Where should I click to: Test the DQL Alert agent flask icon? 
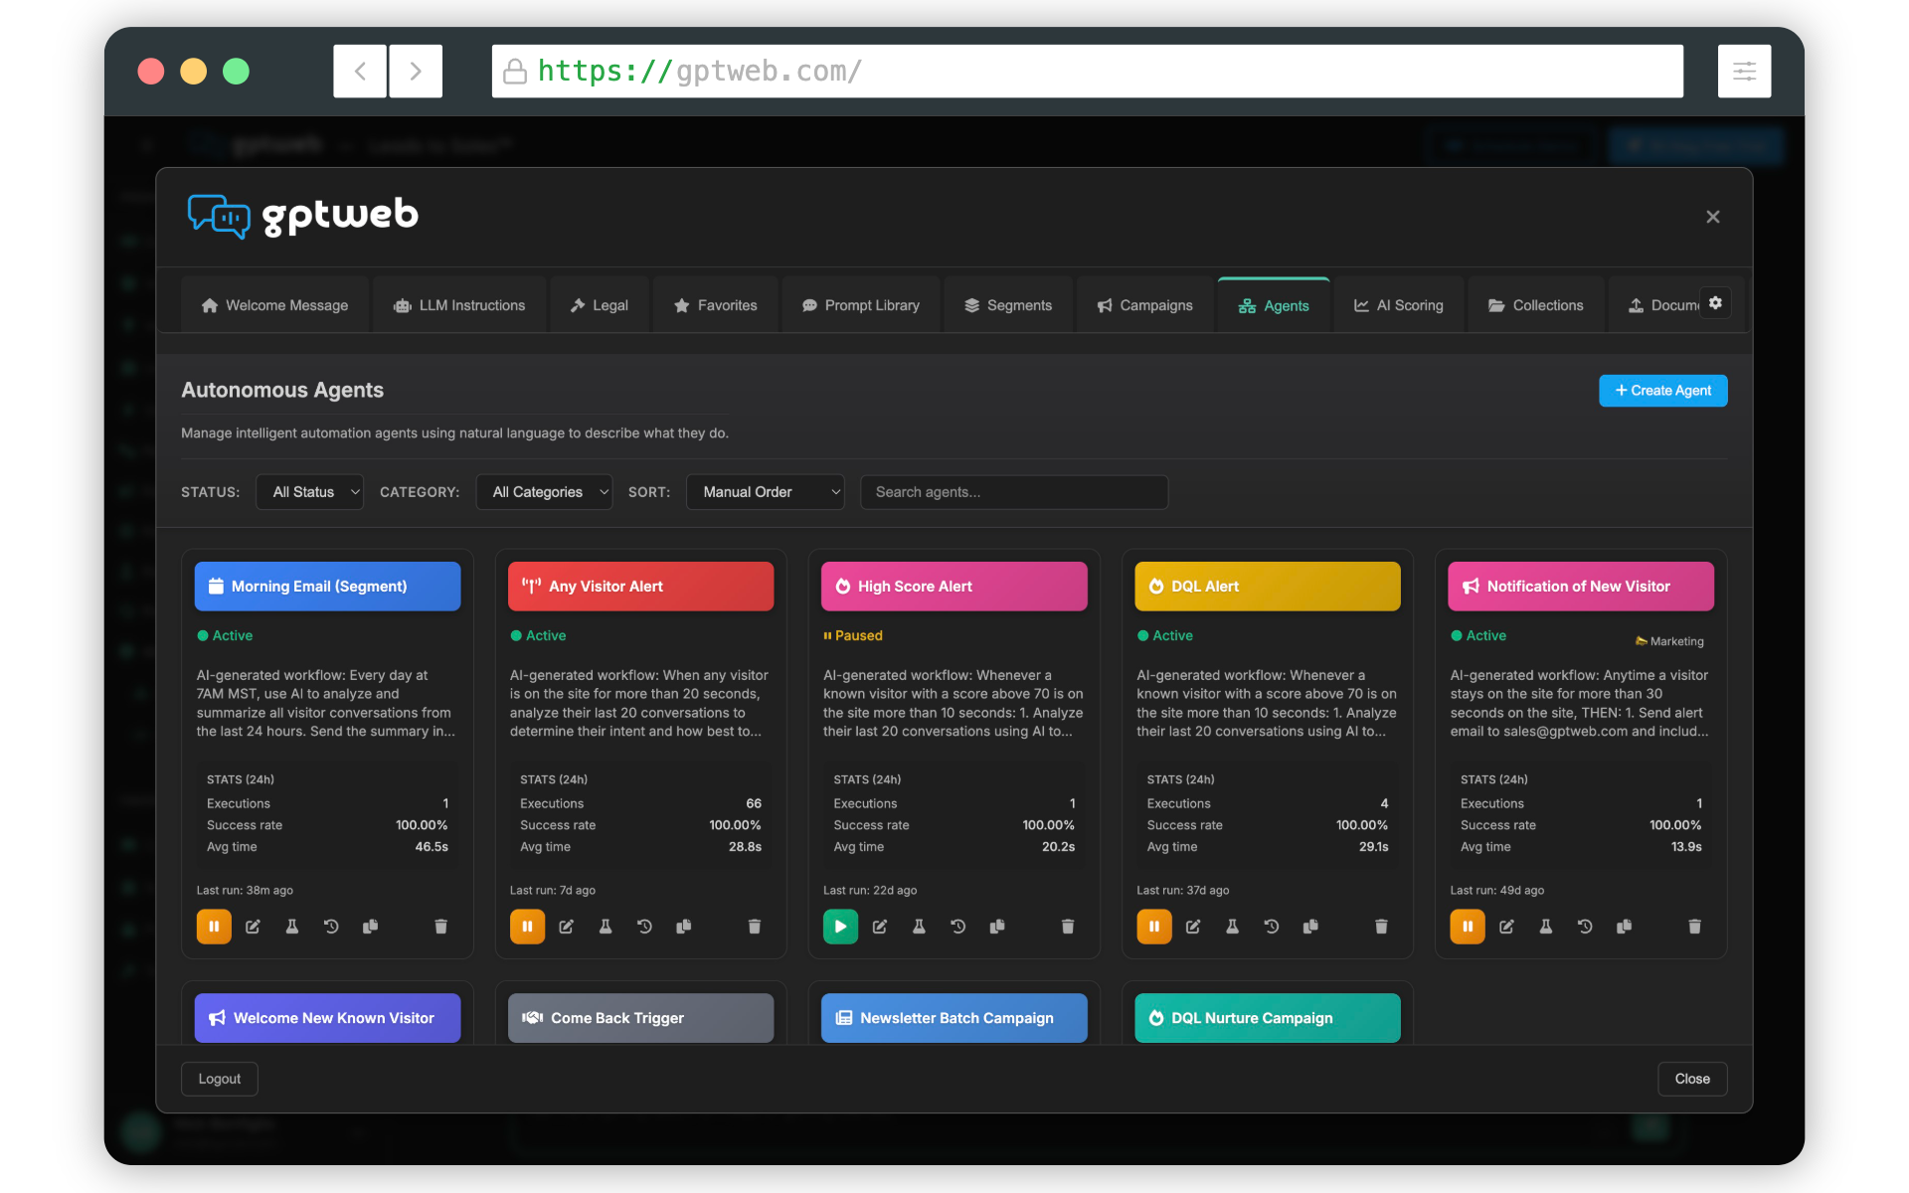(1232, 927)
